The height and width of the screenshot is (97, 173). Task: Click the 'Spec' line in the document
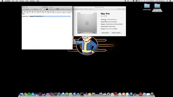tap(24, 14)
